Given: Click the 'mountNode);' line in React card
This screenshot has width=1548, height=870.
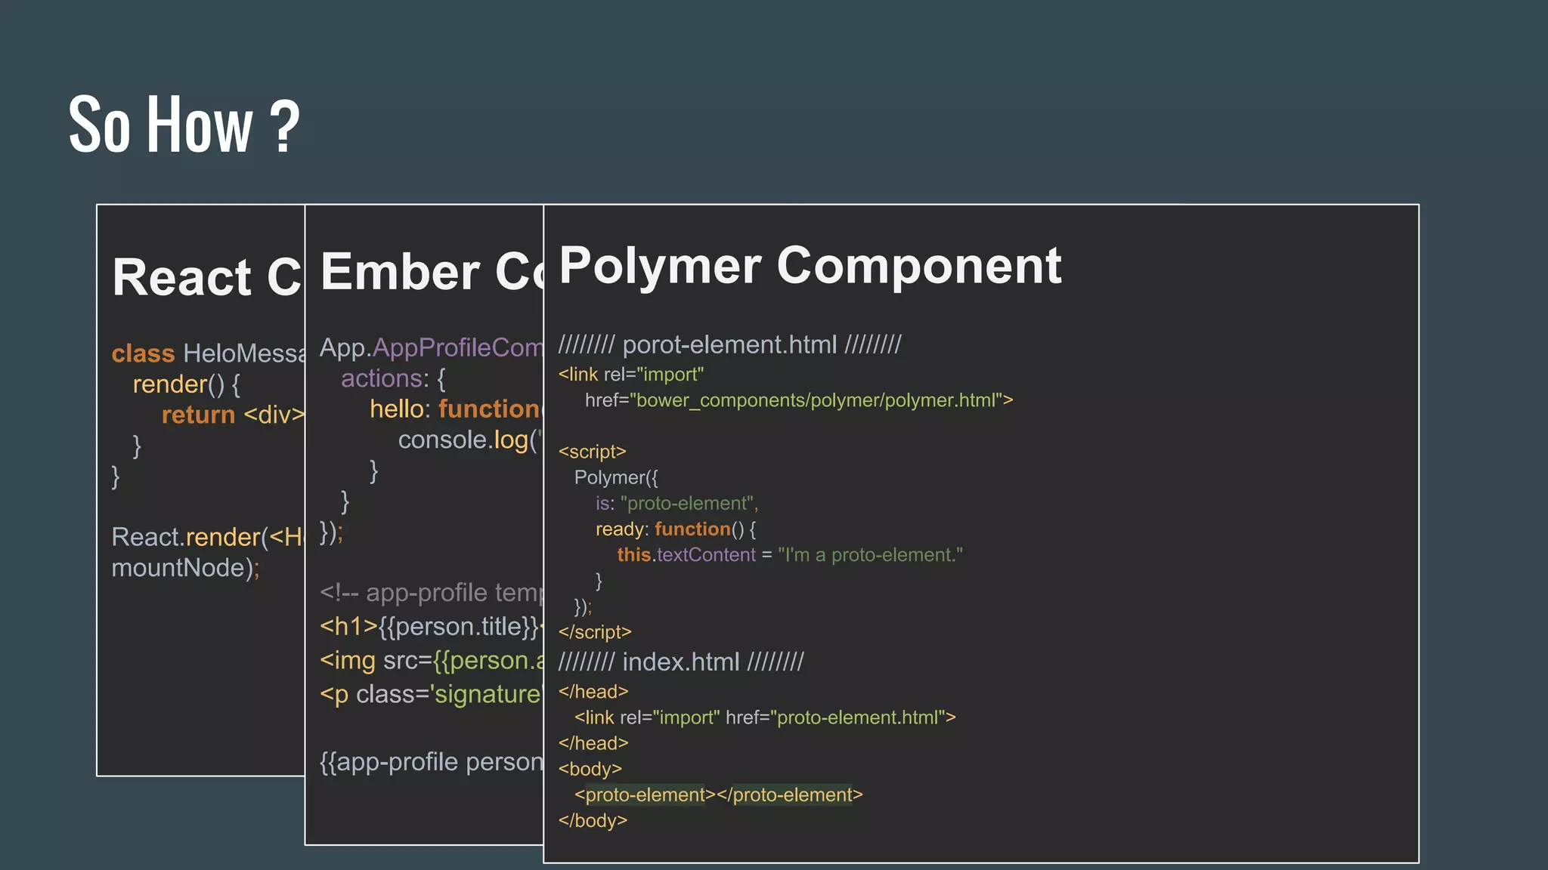Looking at the screenshot, I should coord(186,569).
